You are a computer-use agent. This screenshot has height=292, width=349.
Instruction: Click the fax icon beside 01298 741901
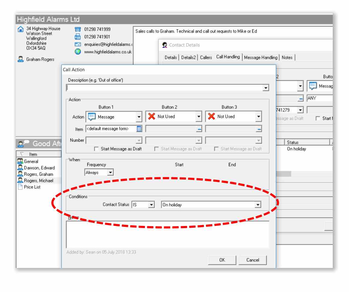click(78, 37)
